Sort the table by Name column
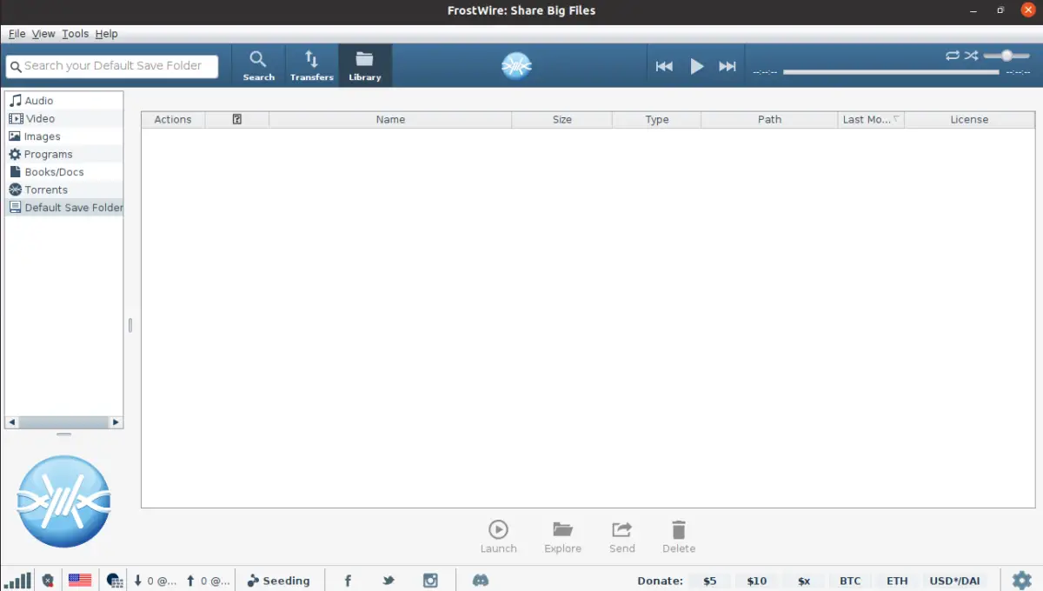Image resolution: width=1043 pixels, height=591 pixels. pyautogui.click(x=390, y=120)
